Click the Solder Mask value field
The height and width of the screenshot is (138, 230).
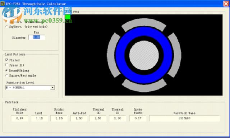[x=59, y=118]
